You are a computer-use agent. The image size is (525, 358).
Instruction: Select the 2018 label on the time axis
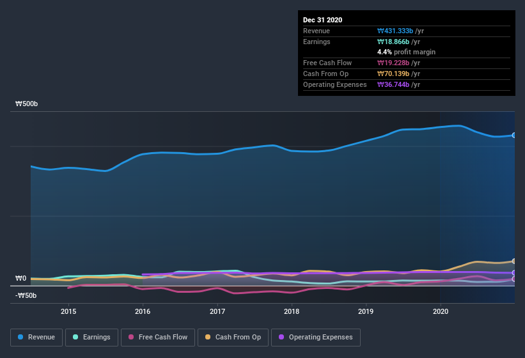click(x=292, y=311)
